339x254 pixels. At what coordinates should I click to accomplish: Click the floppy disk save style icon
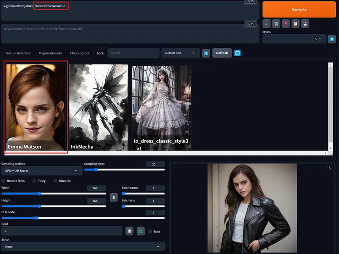(x=305, y=23)
